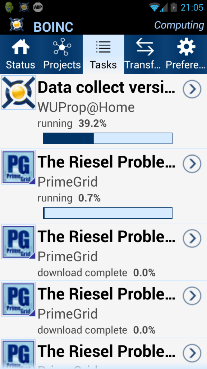Viewport: 207px width, 369px height.
Task: Click the 39.2% progress bar
Action: coord(108,138)
